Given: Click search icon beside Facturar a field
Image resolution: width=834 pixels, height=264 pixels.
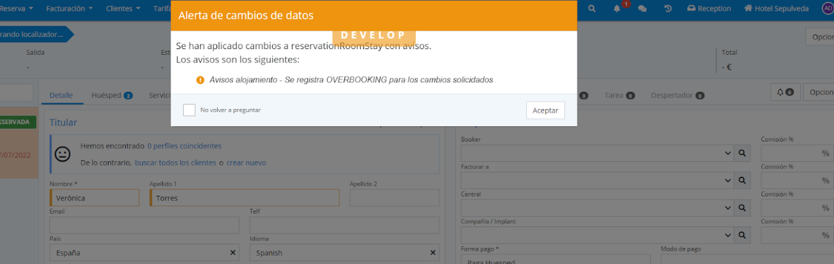Looking at the screenshot, I should 742,180.
